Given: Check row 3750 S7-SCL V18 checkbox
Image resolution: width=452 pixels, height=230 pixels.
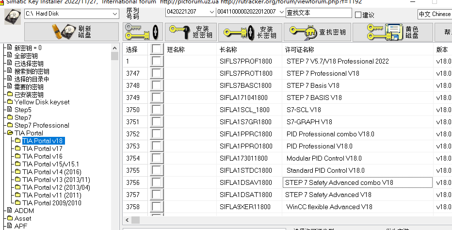Looking at the screenshot, I should pos(157,110).
